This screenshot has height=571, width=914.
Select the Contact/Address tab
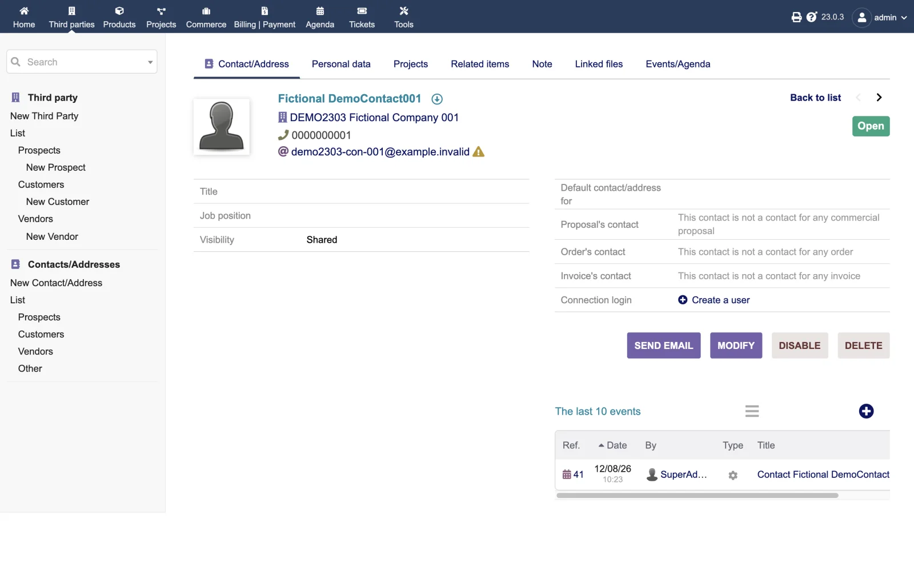tap(247, 64)
